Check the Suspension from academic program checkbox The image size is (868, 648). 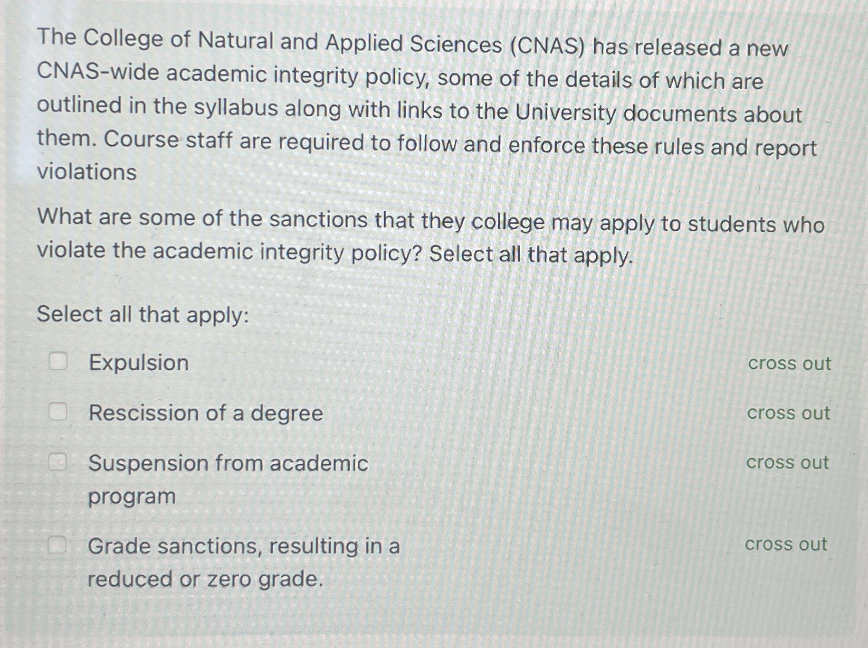click(x=58, y=462)
